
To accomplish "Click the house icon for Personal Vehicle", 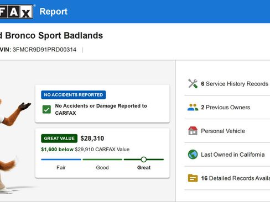I will tap(193, 131).
